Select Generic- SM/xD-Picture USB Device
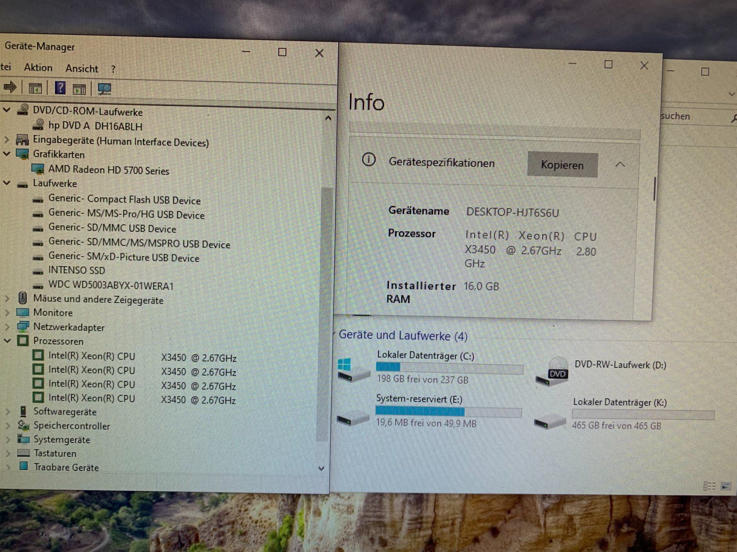 click(124, 257)
